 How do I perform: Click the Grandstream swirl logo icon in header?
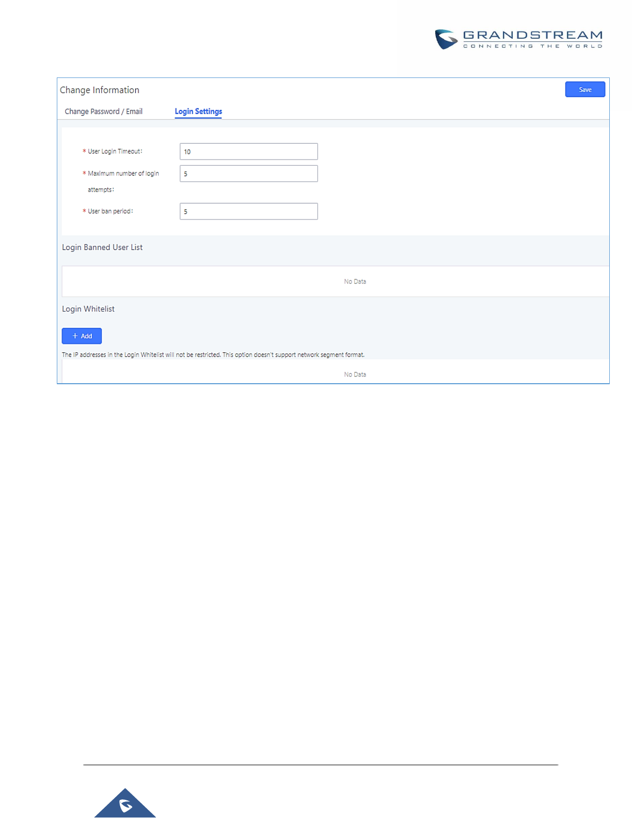pos(446,39)
